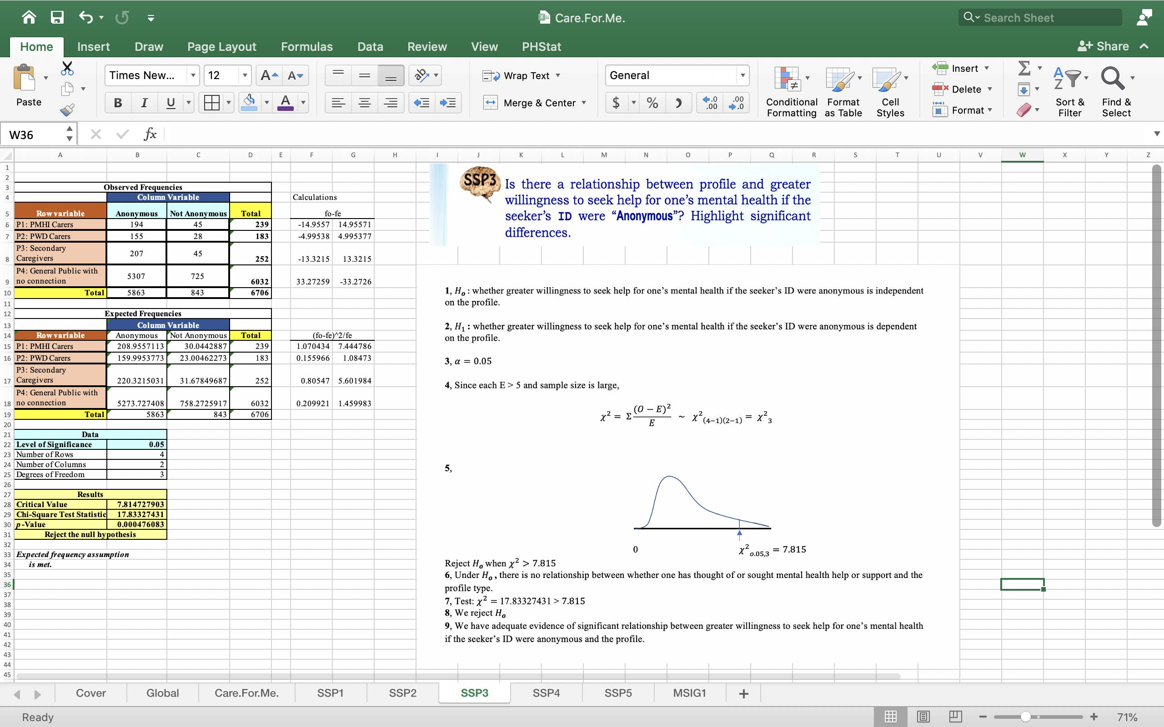
Task: Toggle Underline formatting
Action: pyautogui.click(x=170, y=102)
